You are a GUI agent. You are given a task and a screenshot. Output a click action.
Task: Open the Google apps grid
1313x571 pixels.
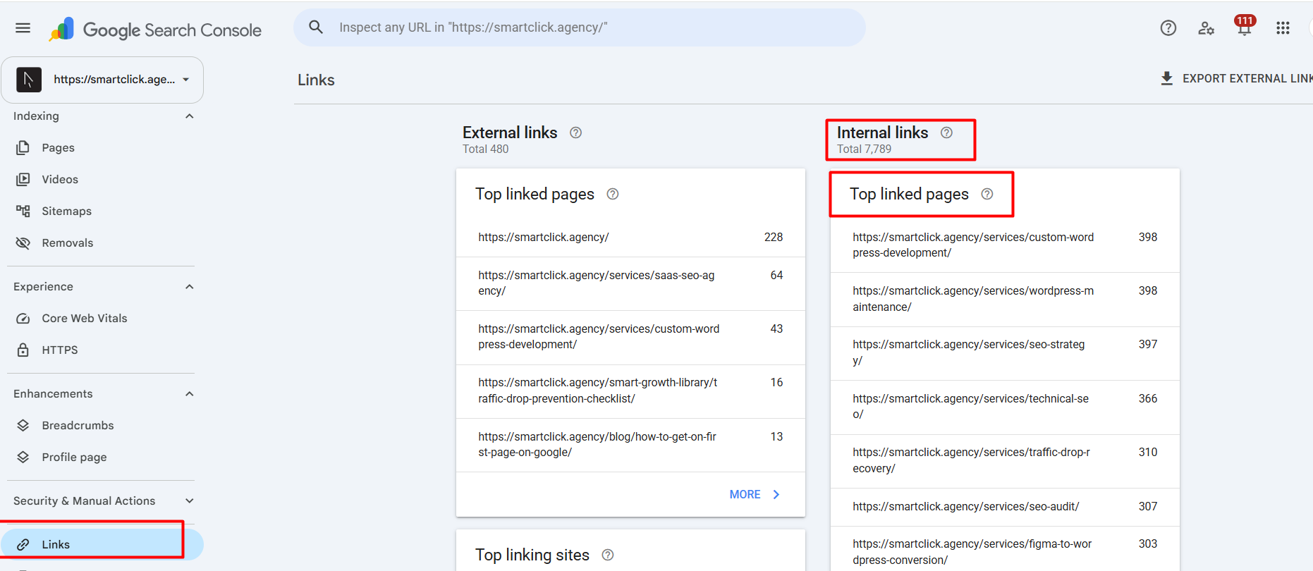coord(1283,27)
